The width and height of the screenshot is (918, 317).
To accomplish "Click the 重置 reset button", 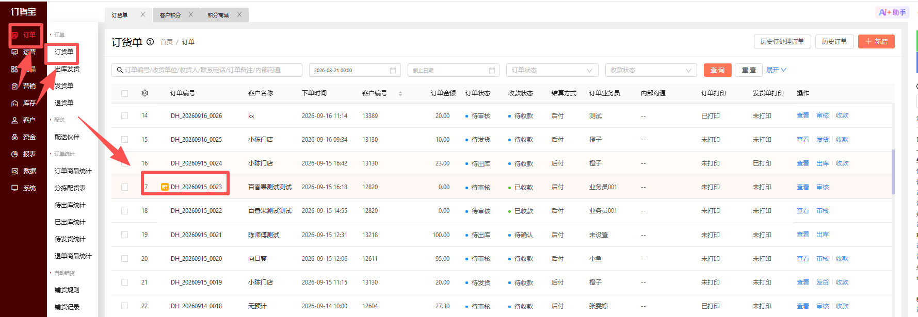I will 749,70.
